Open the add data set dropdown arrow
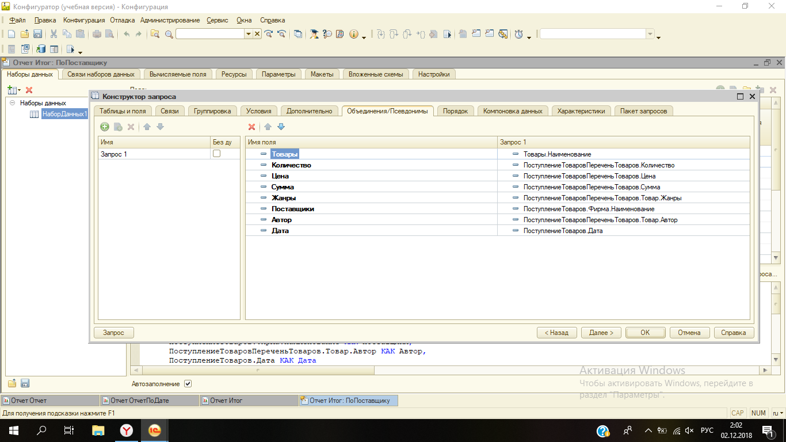786x442 pixels. 19,90
